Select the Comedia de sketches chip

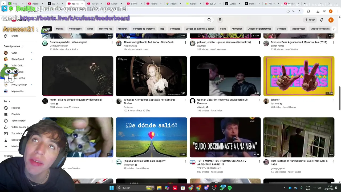[x=144, y=29]
